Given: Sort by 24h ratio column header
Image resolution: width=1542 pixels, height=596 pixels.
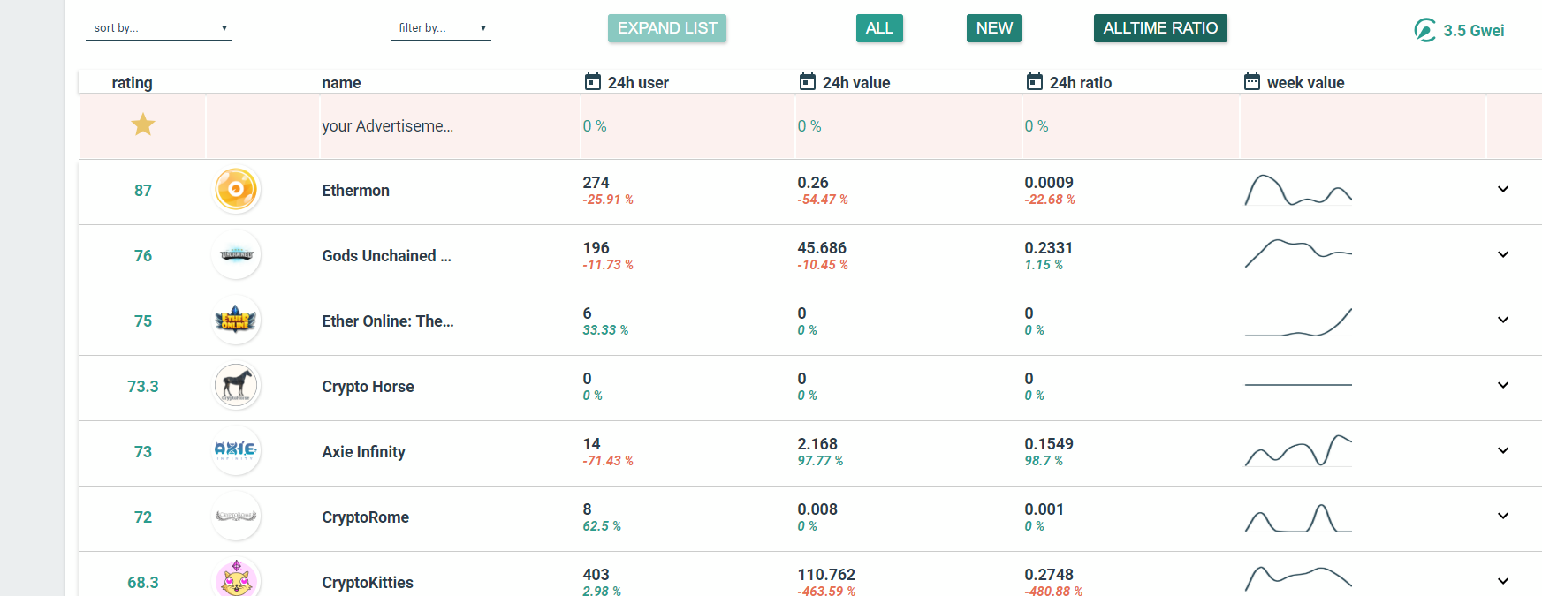Looking at the screenshot, I should 1081,82.
